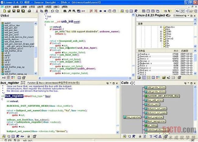198x142 pixels.
Task: Click the Redo arrow icon
Action: pyautogui.click(x=57, y=11)
